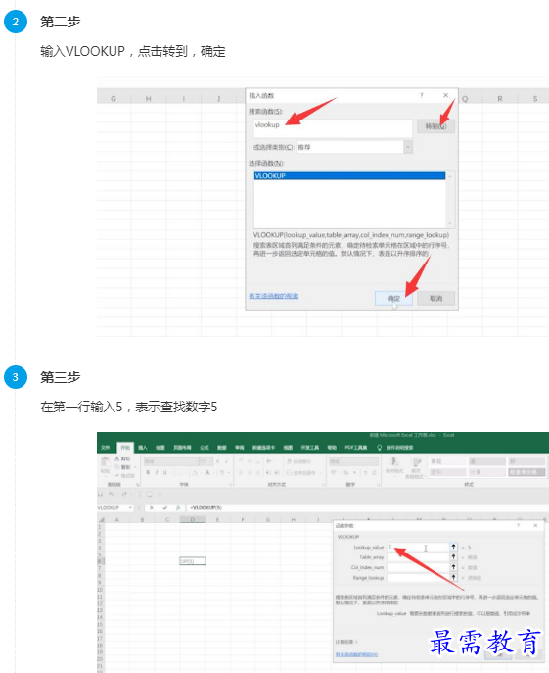Screen dimensions: 549x673
Task: Apply the 检查单元格 cell style swatch
Action: [527, 472]
